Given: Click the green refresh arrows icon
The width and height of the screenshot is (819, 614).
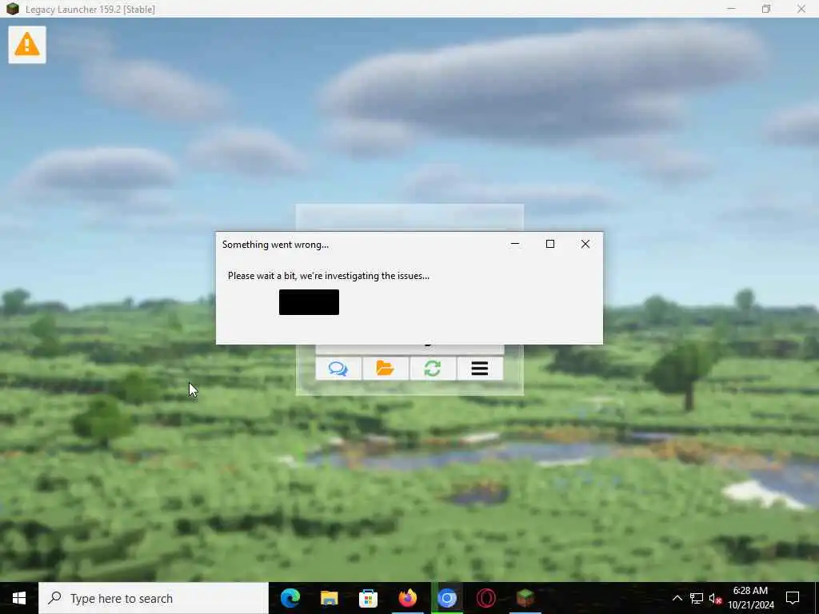Looking at the screenshot, I should pyautogui.click(x=433, y=369).
